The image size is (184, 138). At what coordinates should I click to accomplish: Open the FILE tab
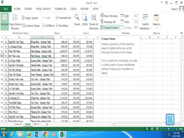pyautogui.click(x=6, y=9)
